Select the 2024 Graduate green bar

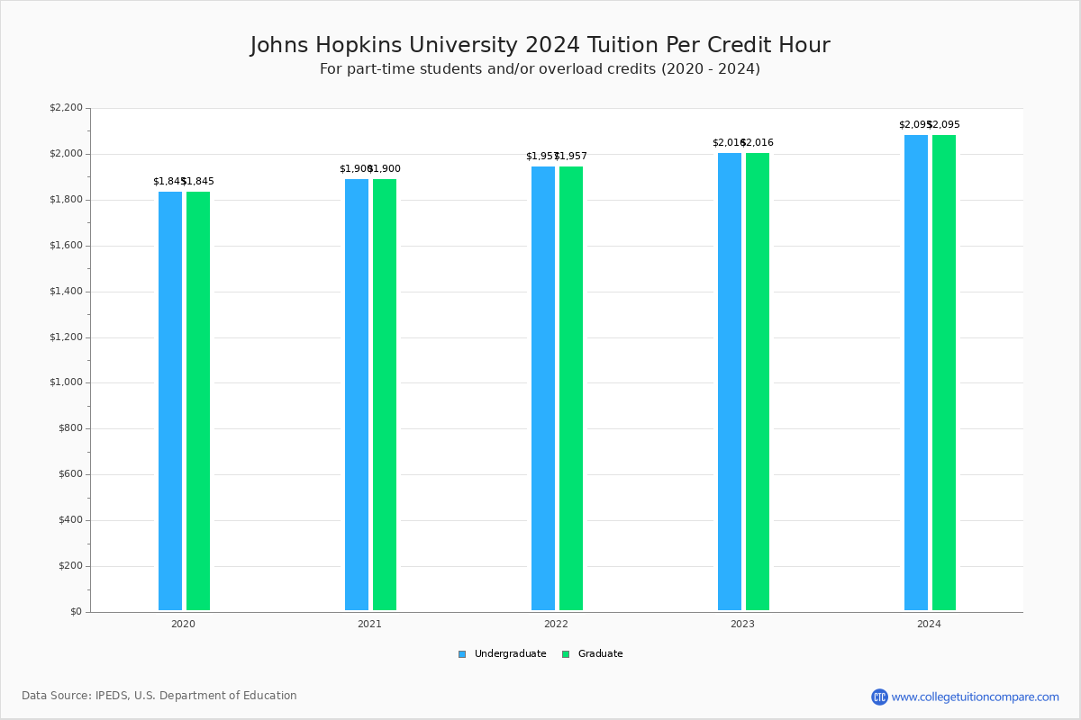(x=944, y=373)
